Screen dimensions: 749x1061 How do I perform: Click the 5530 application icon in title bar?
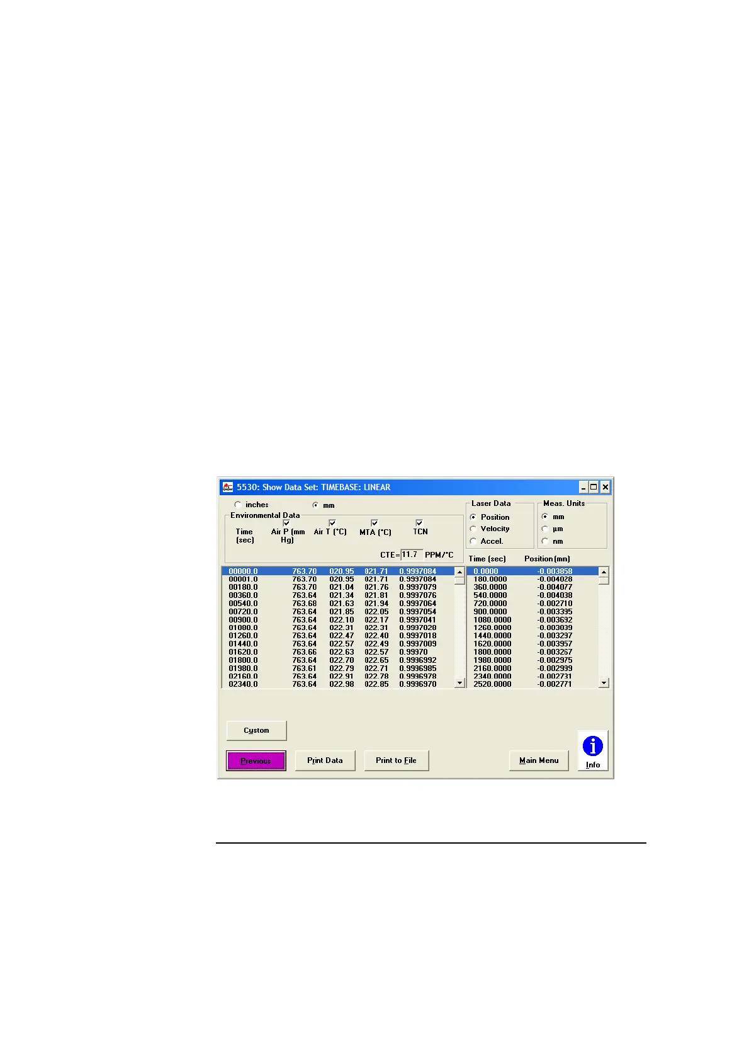click(228, 487)
